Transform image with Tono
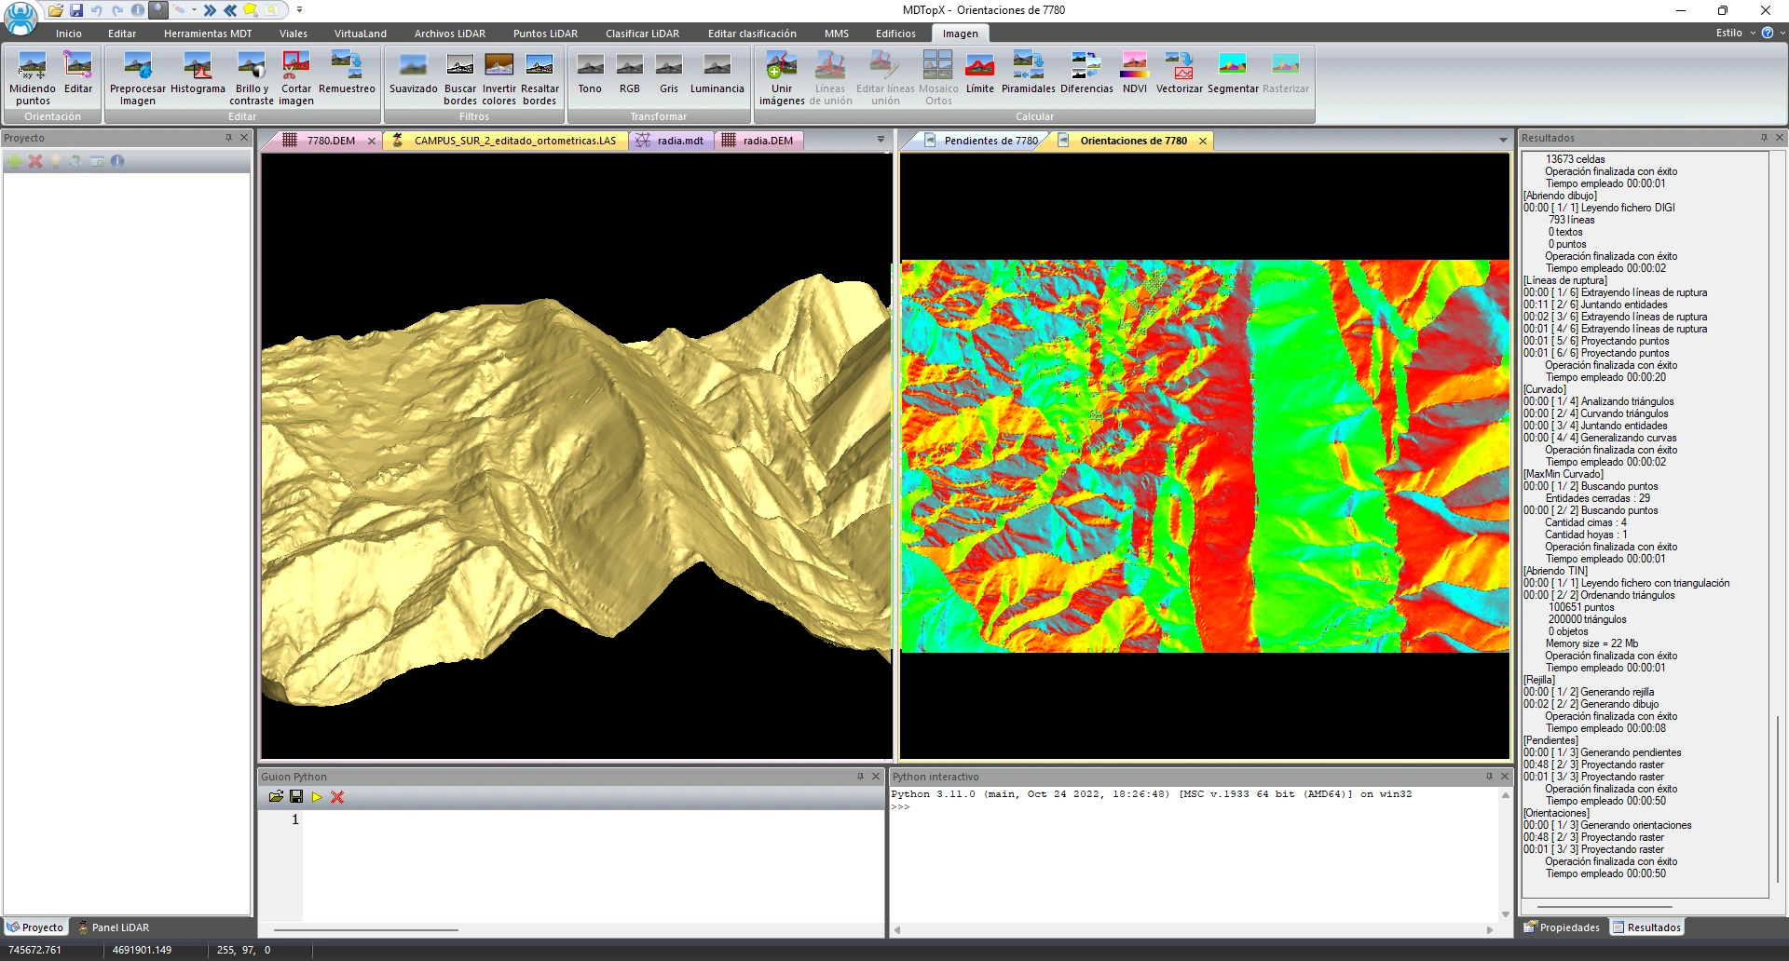Screen dimensions: 1789x961 (x=590, y=73)
